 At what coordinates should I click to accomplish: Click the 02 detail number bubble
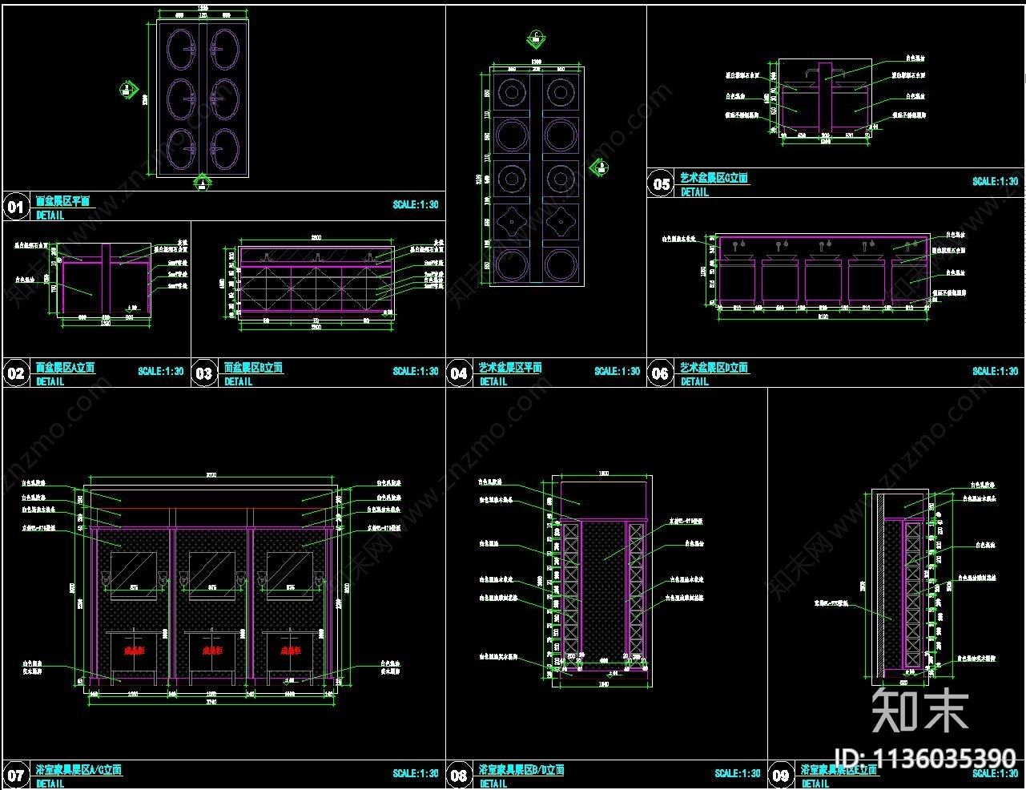click(16, 373)
